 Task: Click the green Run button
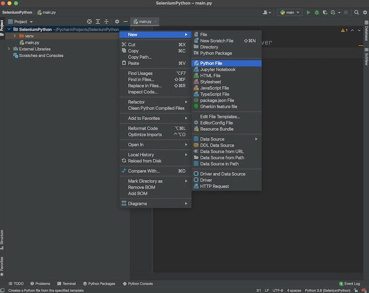click(x=308, y=12)
